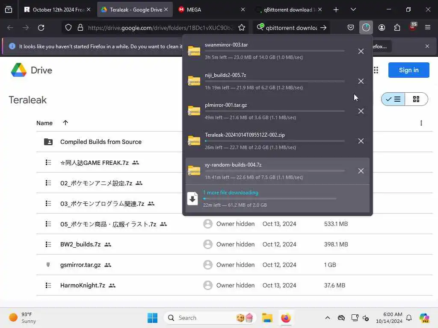
Task: Go forward to the next page
Action: [x=25, y=27]
